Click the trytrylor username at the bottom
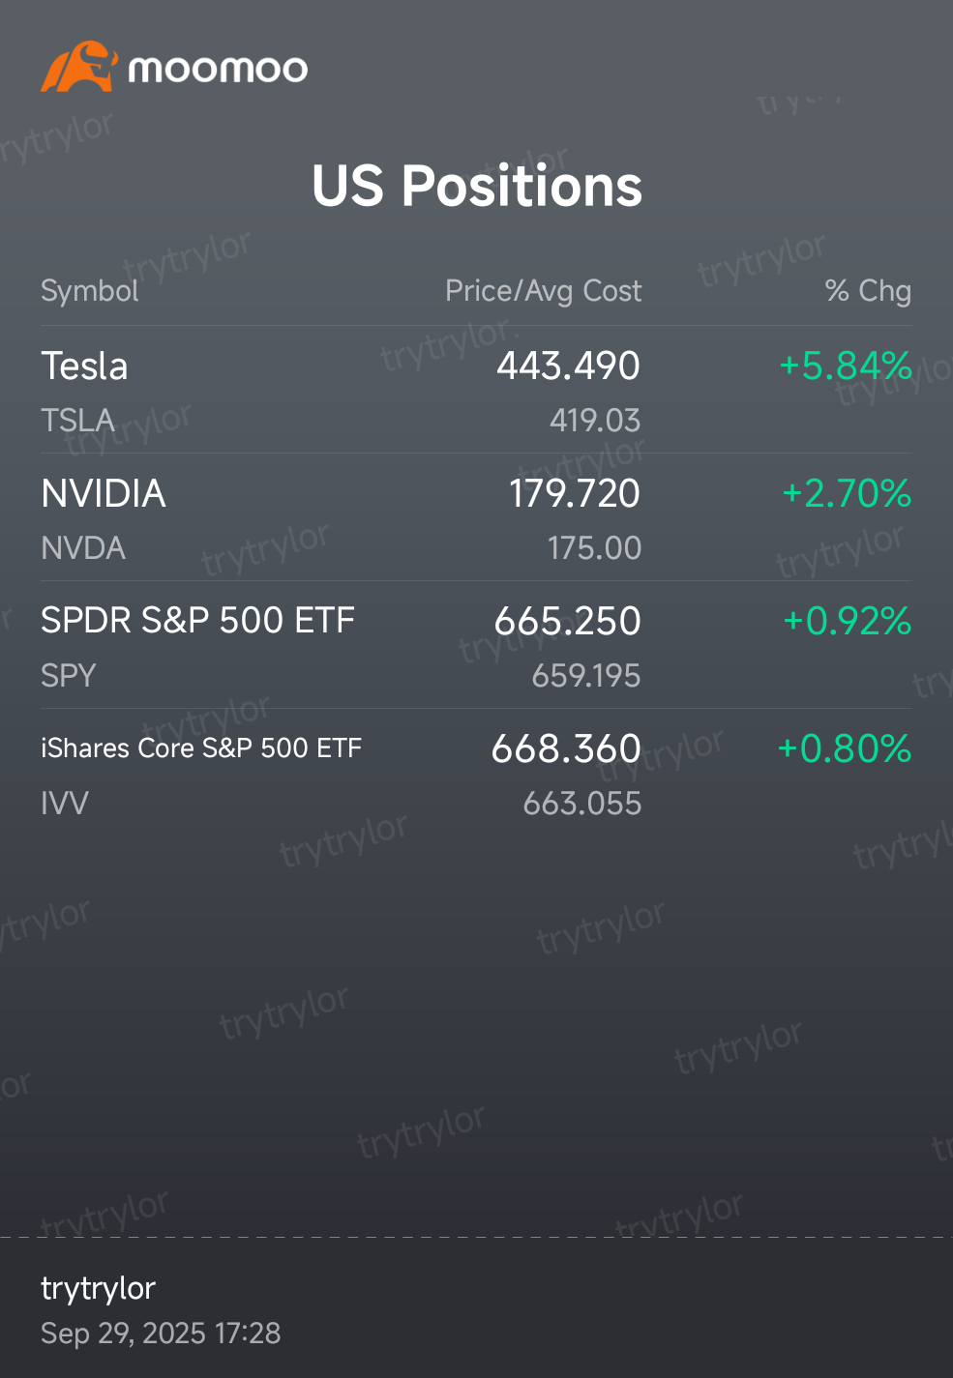The width and height of the screenshot is (953, 1378). coord(98,1289)
